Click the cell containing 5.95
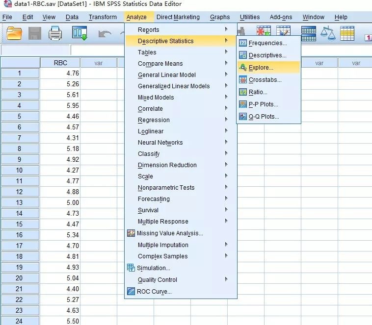372x325 pixels. coord(60,105)
